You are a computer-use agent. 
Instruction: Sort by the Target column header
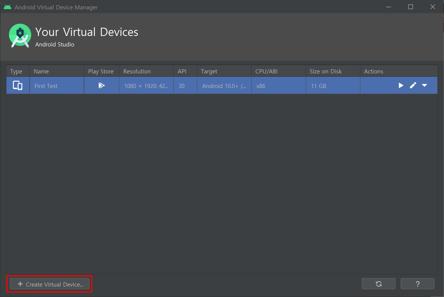[224, 71]
